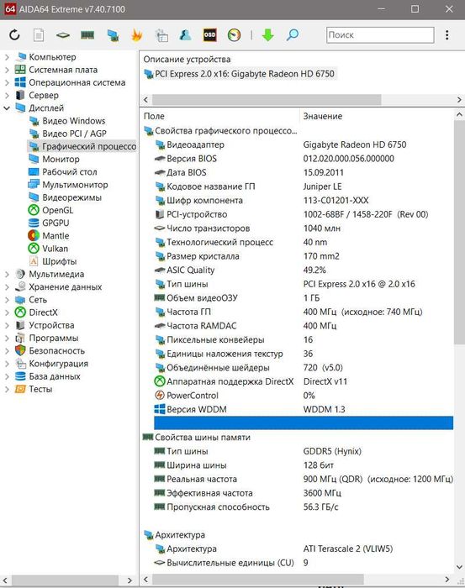Click the monitor diagnostics toolbar icon
The height and width of the screenshot is (588, 465).
[113, 35]
